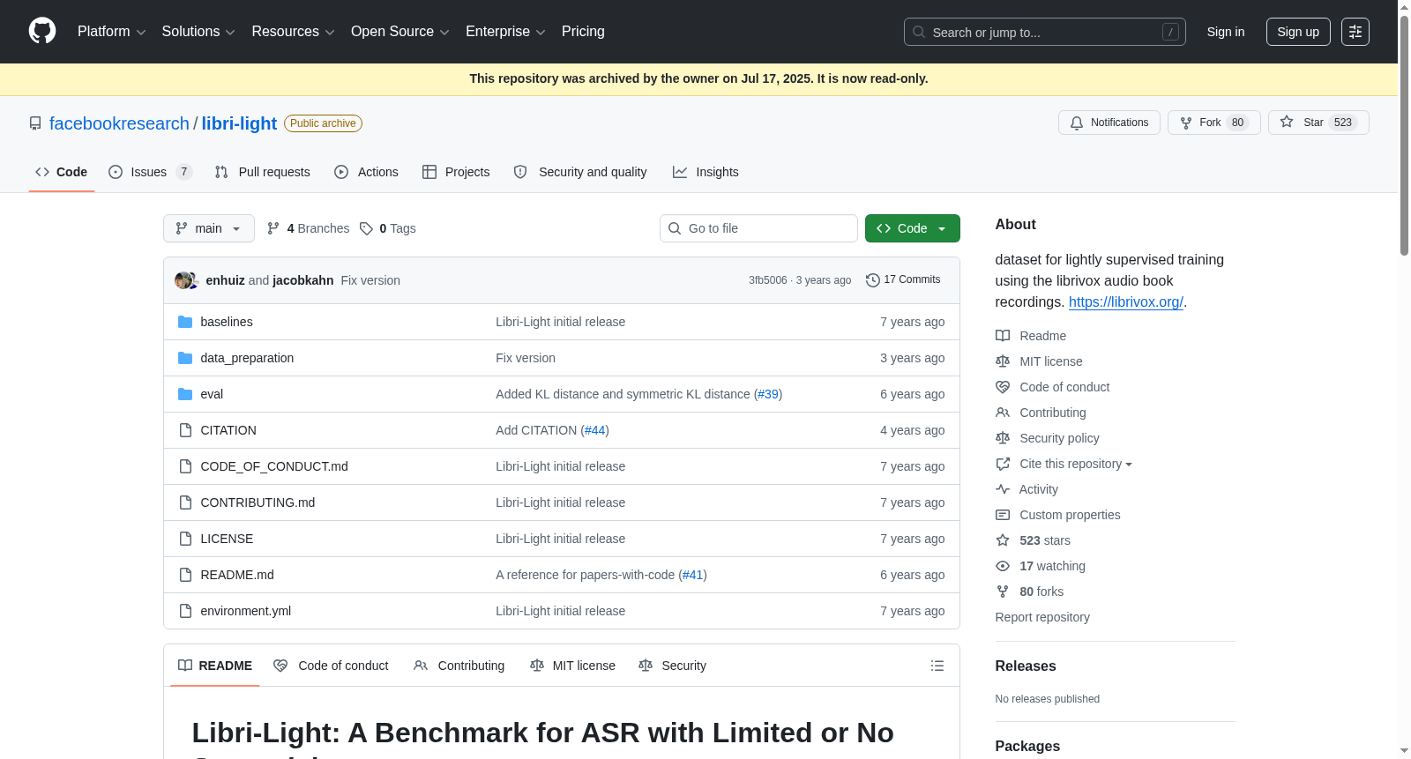Open the librivox.org link
Screen dimensions: 1411x759
[x=1126, y=301]
